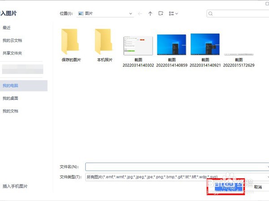Select 我的电脑 in sidebar
269x201 pixels.
[x=24, y=86]
